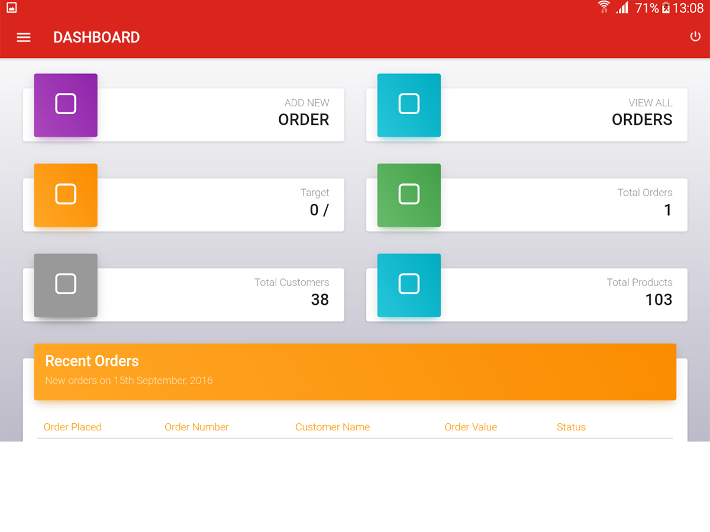The height and width of the screenshot is (532, 710).
Task: Click the Total Orders count 1
Action: click(x=667, y=210)
